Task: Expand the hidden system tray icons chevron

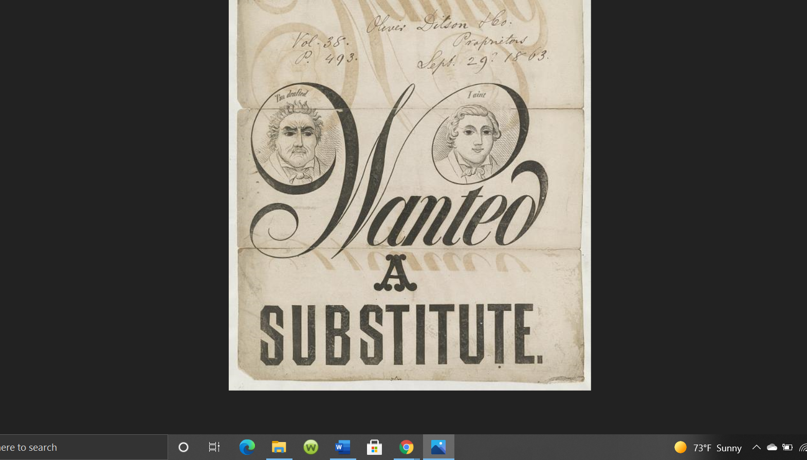Action: coord(756,447)
